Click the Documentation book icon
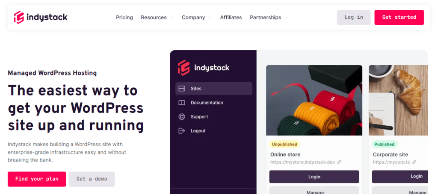Screen dimensions: 438x194 (x=182, y=103)
